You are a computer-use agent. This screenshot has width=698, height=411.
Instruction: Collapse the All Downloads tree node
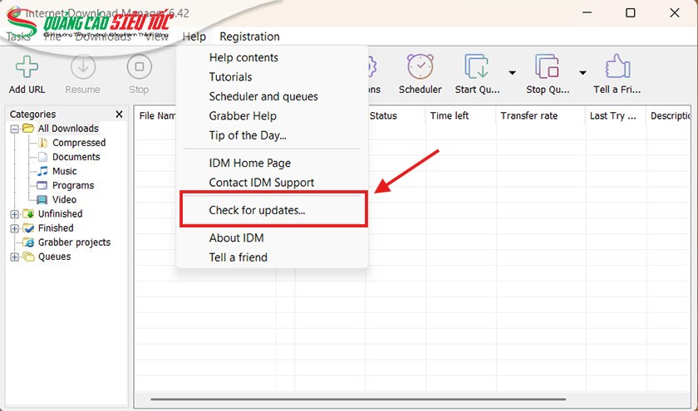(14, 129)
